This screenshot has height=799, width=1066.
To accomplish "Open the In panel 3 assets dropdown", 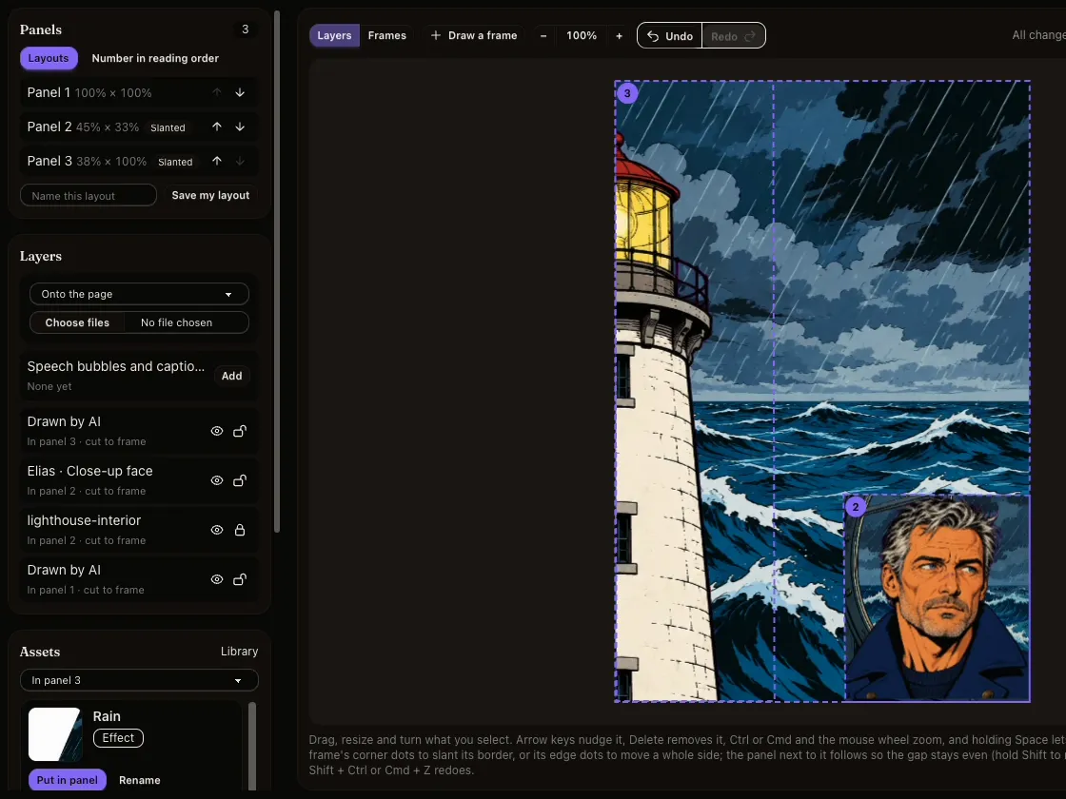I will coord(139,680).
